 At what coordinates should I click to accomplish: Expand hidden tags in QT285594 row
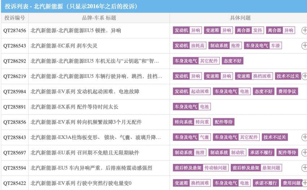[304, 168]
